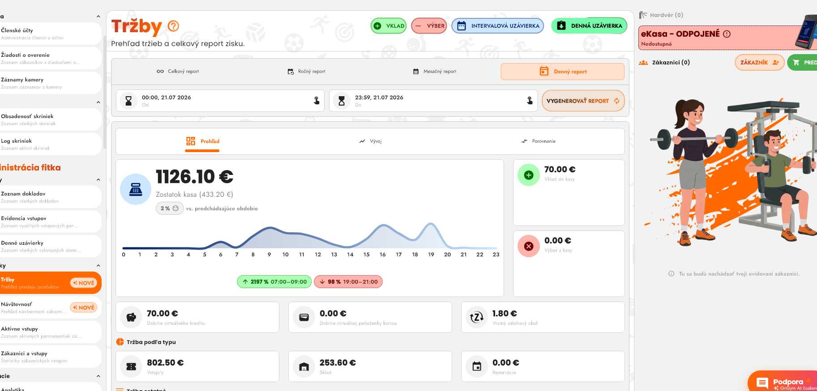Select the Porovnanie tab
Viewport: 817px width, 391px height.
point(539,141)
